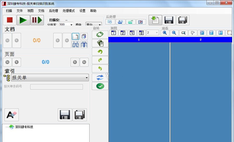This screenshot has height=142, width=234.
Task: Go to next document
Action: 58,40
